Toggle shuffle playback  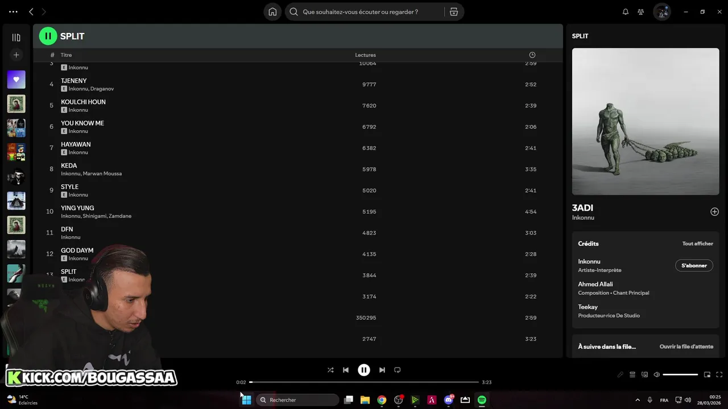pos(330,370)
